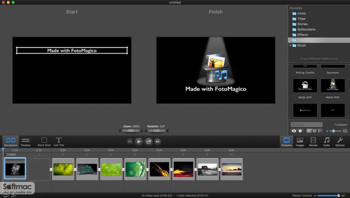Select the snippet thumbnail below right 'Made With'
350x198 pixels.
pyautogui.click(x=333, y=110)
